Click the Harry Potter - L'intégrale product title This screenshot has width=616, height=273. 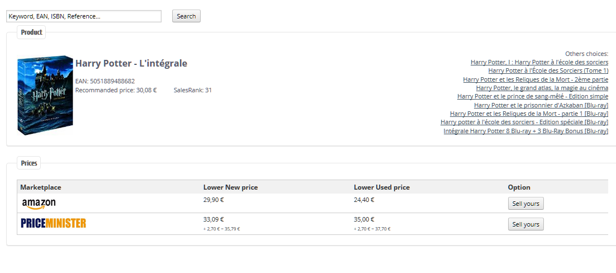131,63
